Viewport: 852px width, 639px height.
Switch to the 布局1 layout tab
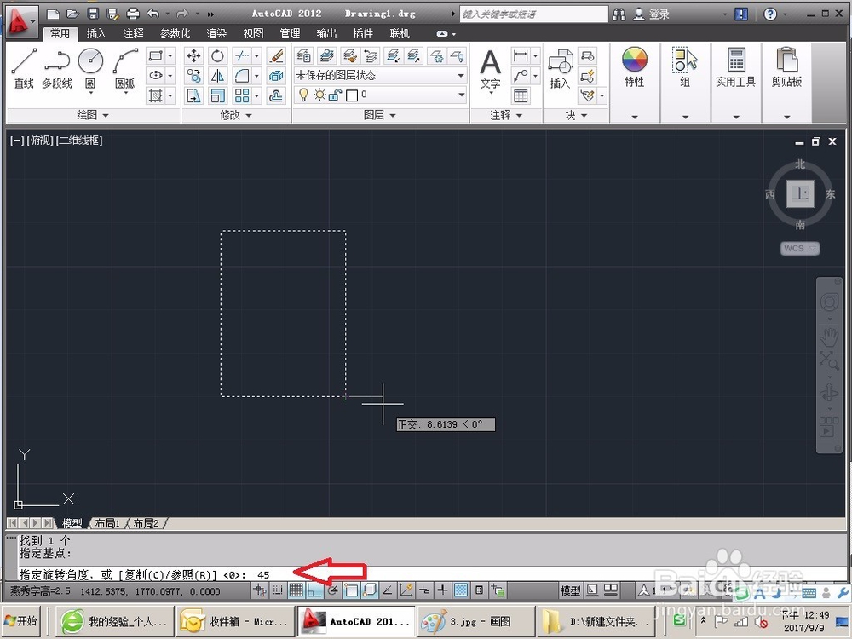(x=107, y=523)
